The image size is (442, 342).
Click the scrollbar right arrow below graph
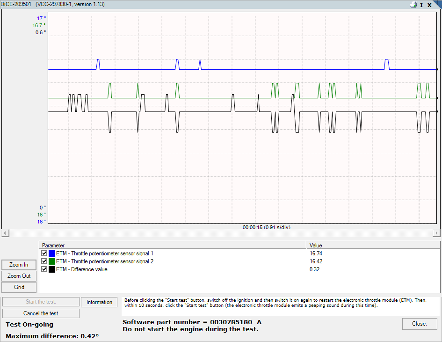437,233
